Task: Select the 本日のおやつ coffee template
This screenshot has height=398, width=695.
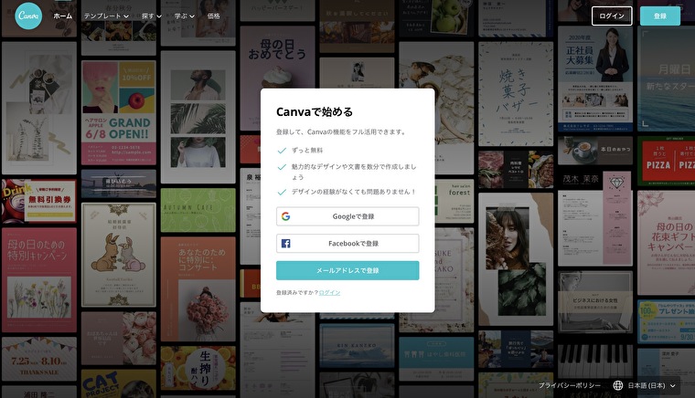Action: [x=595, y=151]
